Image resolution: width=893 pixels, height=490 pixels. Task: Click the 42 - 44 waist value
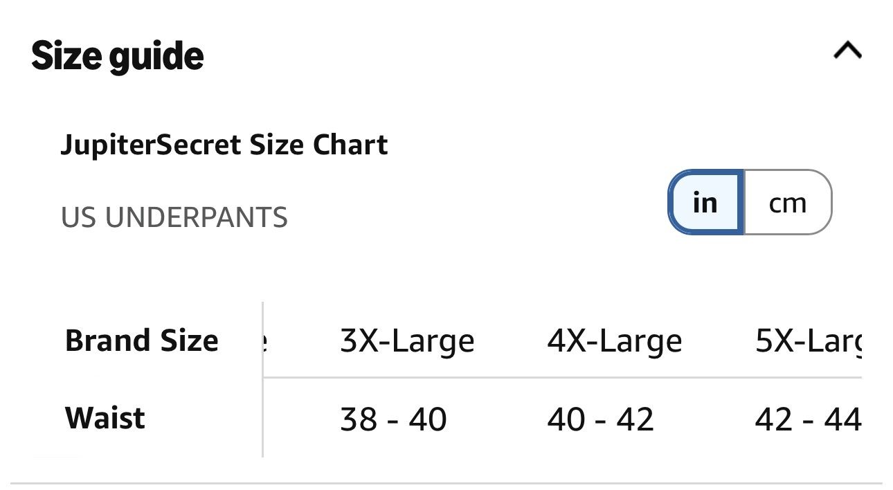coord(809,419)
